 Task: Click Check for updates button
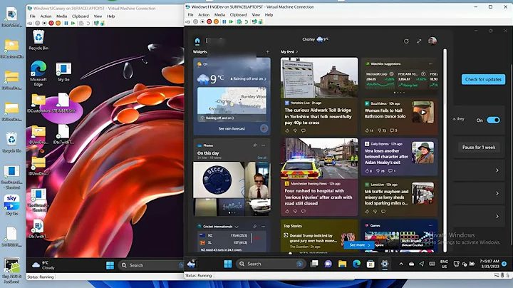483,79
